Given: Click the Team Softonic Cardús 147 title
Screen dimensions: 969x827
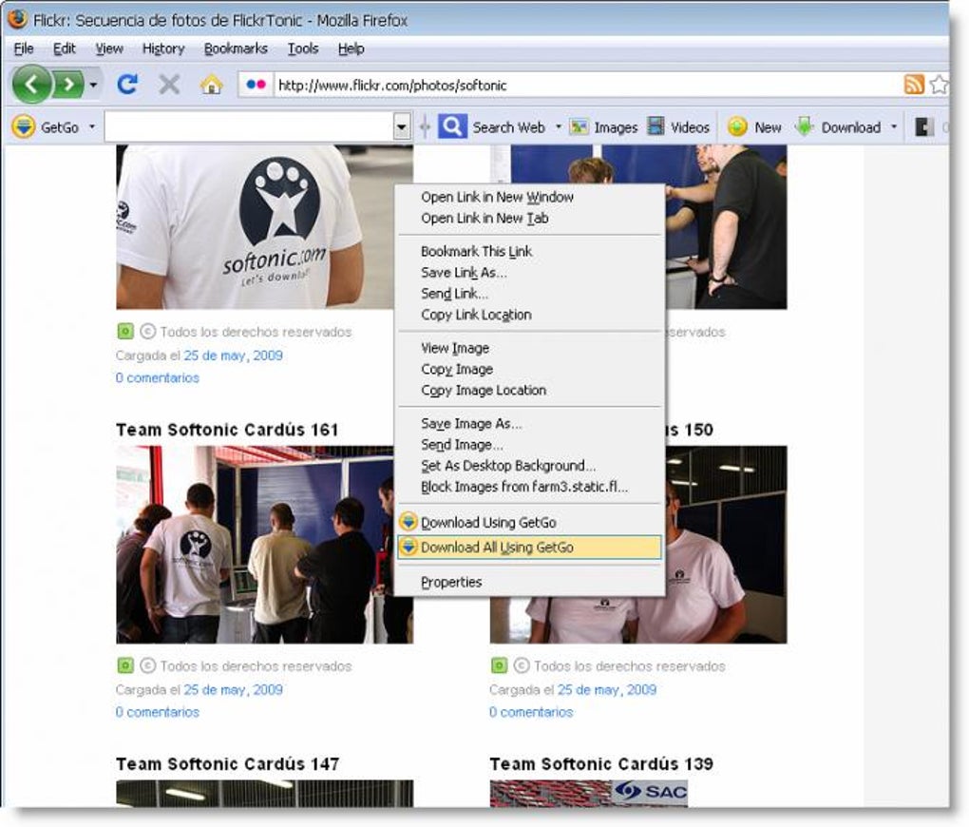Looking at the screenshot, I should tap(227, 764).
